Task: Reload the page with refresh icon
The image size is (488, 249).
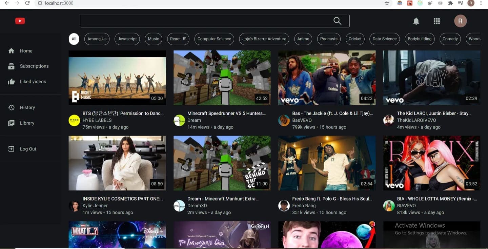Action: click(27, 3)
